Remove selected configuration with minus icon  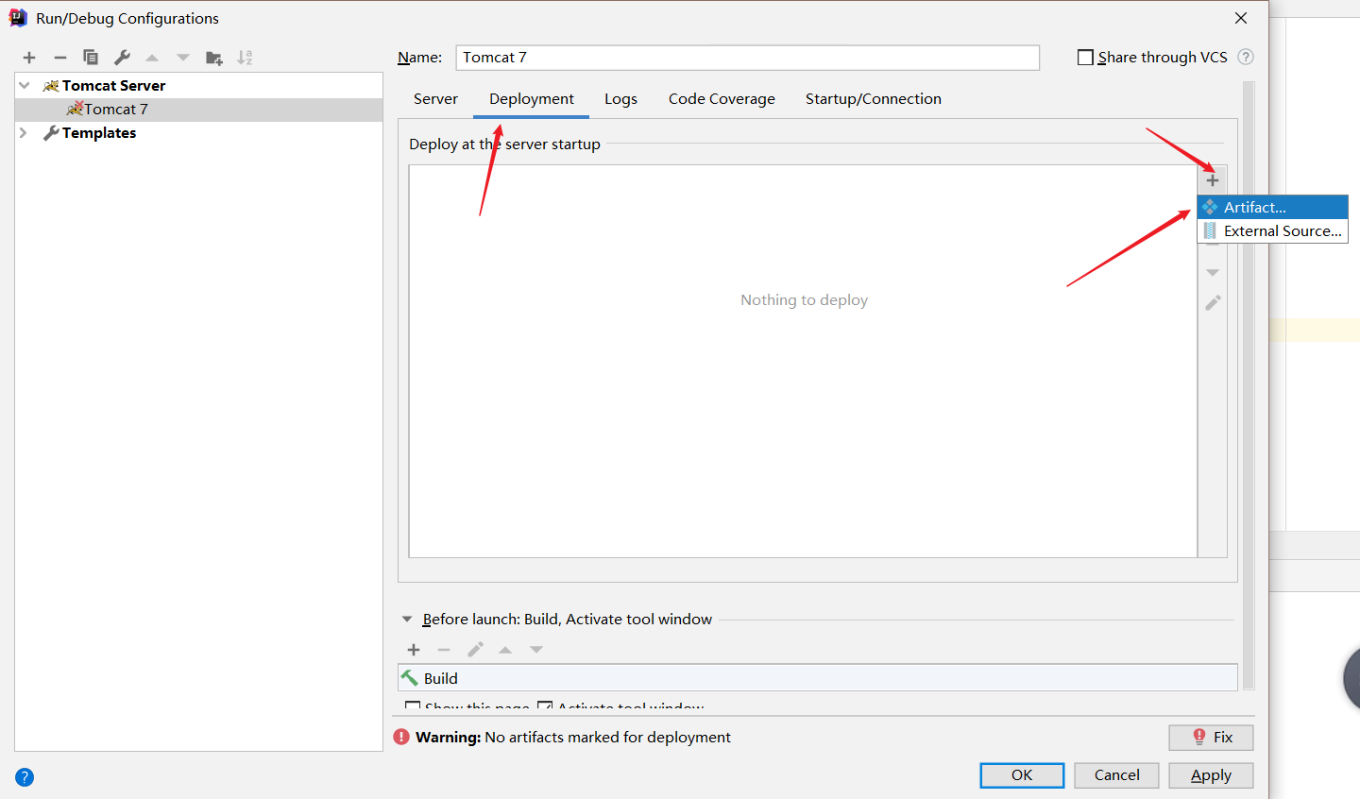click(59, 58)
